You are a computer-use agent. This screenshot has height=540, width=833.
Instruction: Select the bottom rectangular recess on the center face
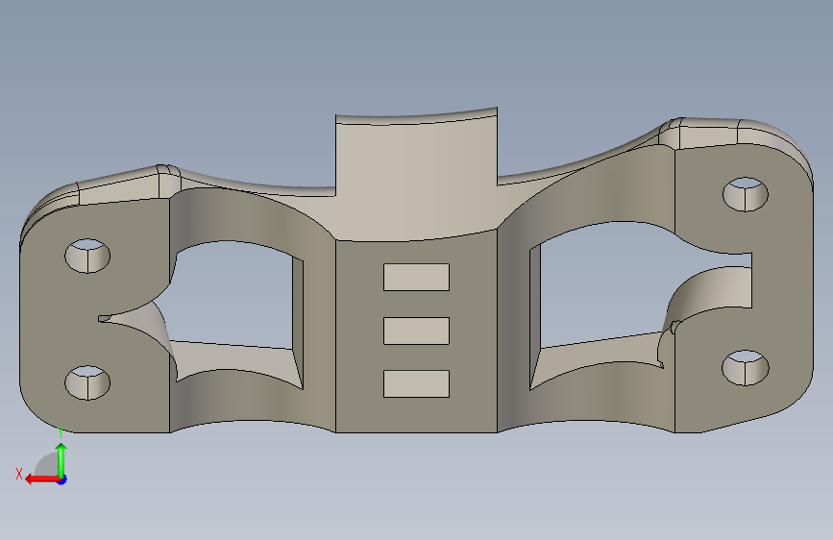point(417,383)
